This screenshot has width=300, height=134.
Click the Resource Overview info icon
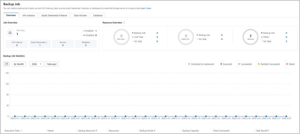tap(124, 23)
